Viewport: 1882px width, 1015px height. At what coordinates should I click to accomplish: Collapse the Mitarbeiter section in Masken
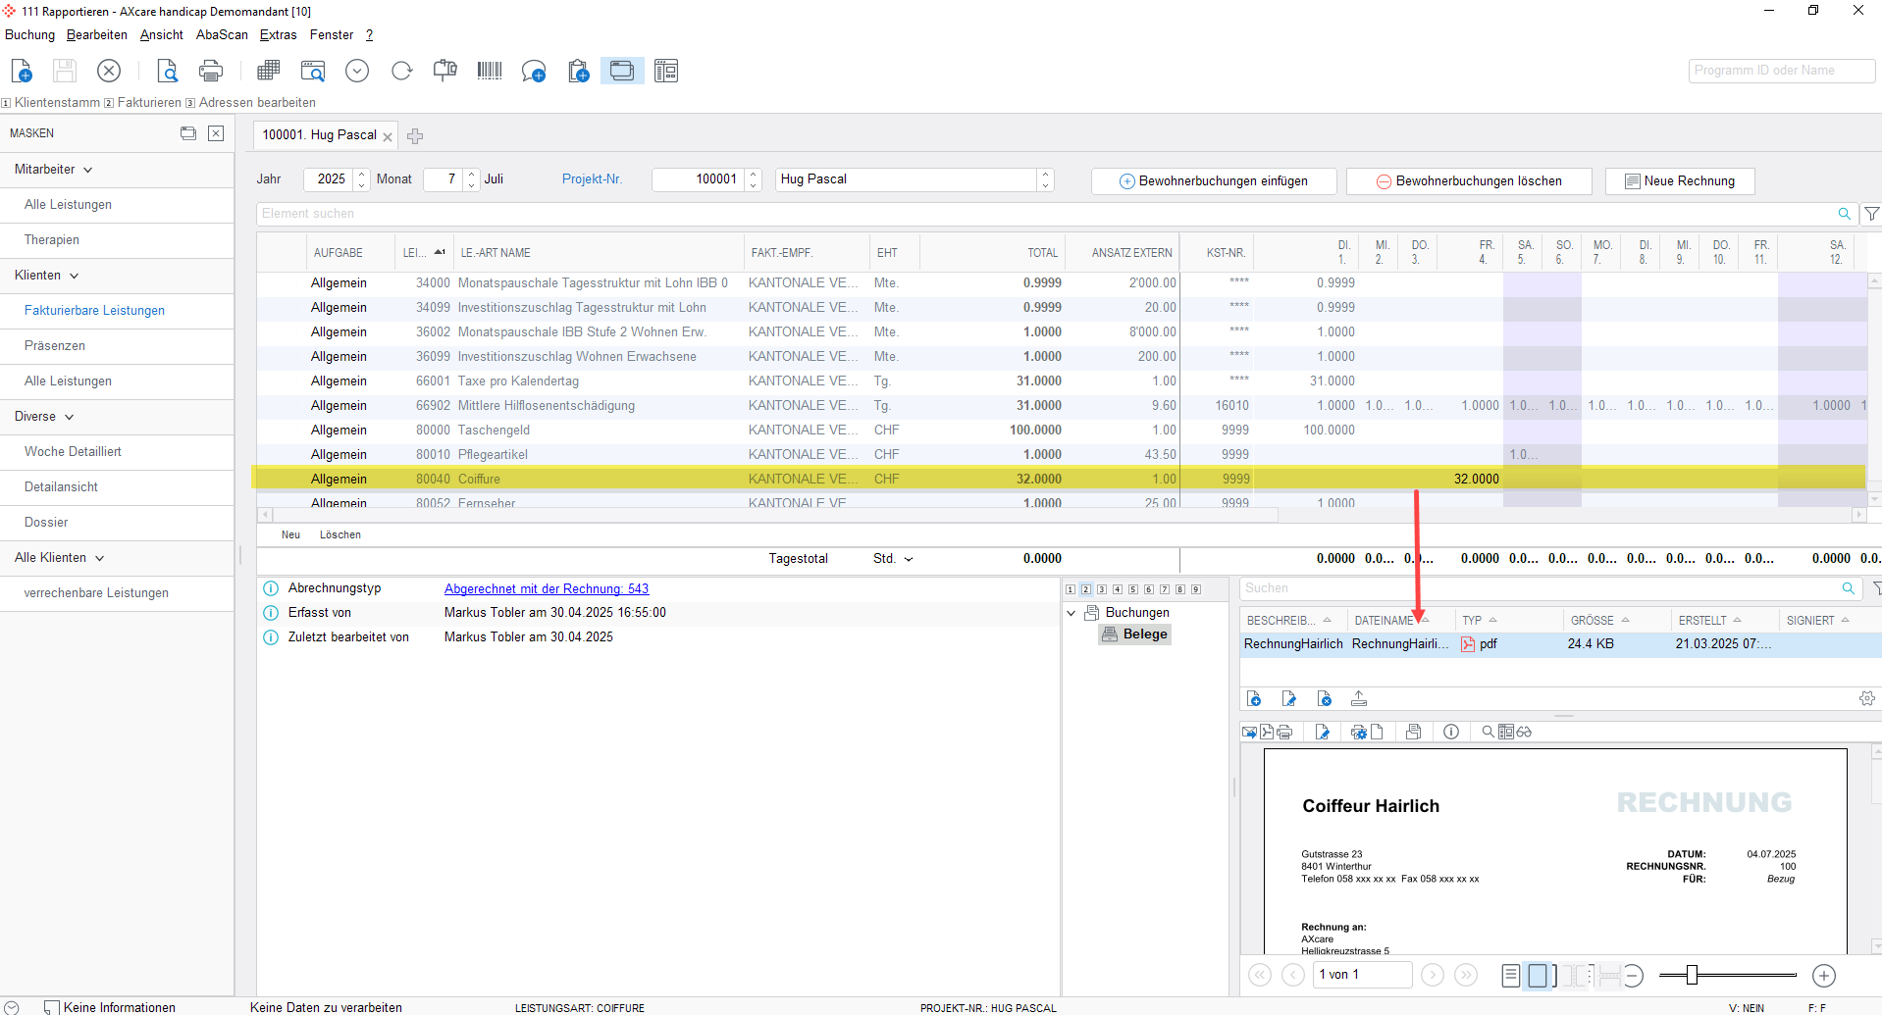[88, 170]
